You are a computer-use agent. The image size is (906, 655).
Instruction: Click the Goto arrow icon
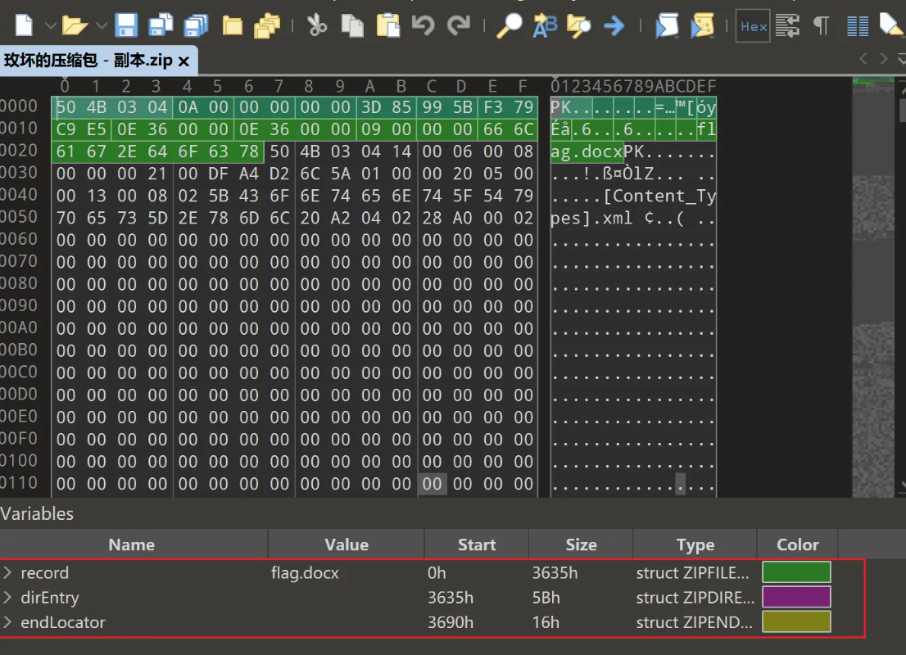[614, 25]
